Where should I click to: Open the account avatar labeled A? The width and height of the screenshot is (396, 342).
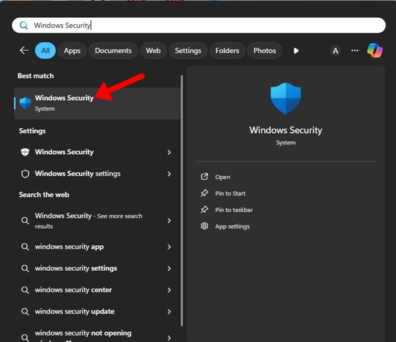pyautogui.click(x=335, y=51)
